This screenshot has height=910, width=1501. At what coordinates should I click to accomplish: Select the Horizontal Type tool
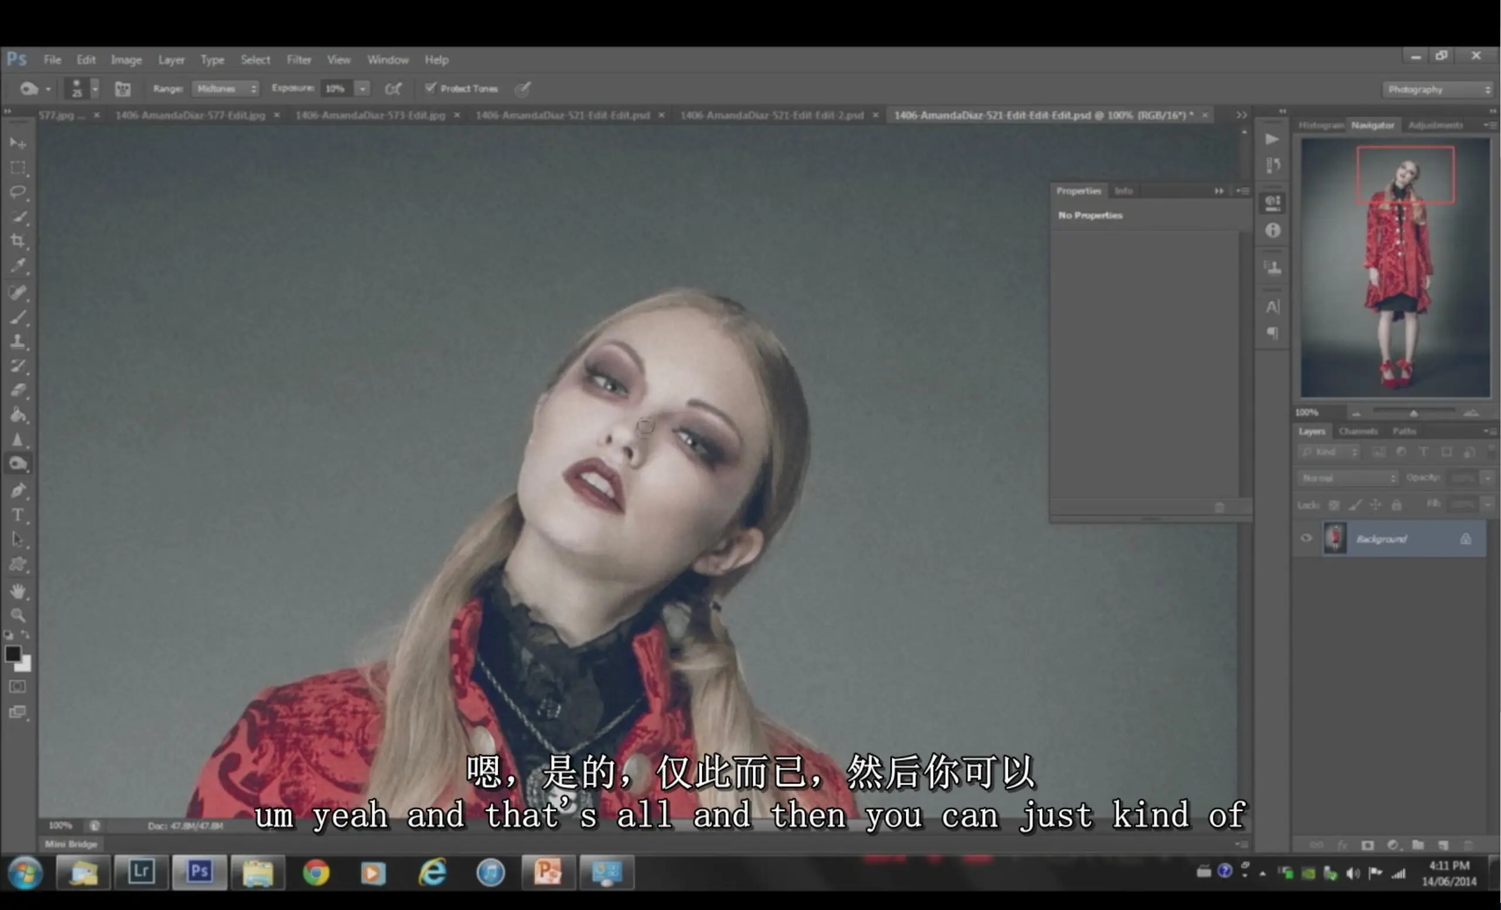click(x=18, y=515)
